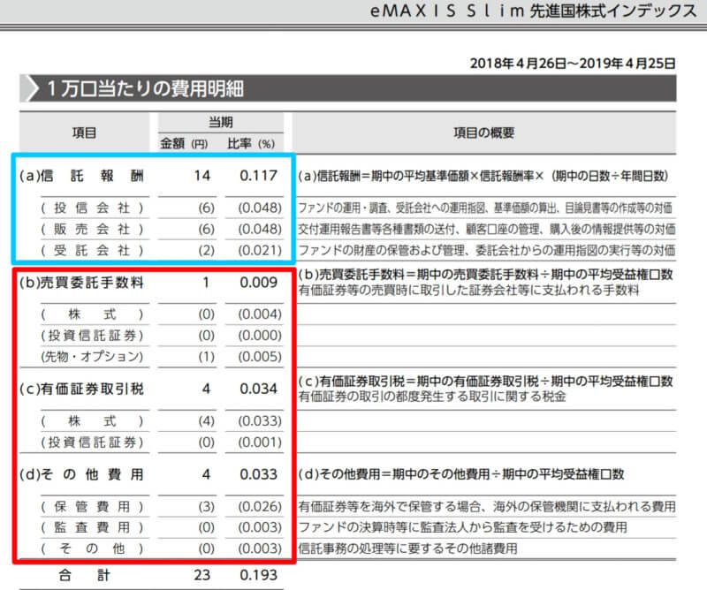This screenshot has width=707, height=590.
Task: Click the ratio '(0.048)' in 投信会社 row
Action: 260,208
